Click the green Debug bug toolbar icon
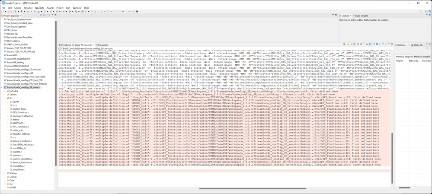The height and width of the screenshot is (194, 432). [x=64, y=12]
